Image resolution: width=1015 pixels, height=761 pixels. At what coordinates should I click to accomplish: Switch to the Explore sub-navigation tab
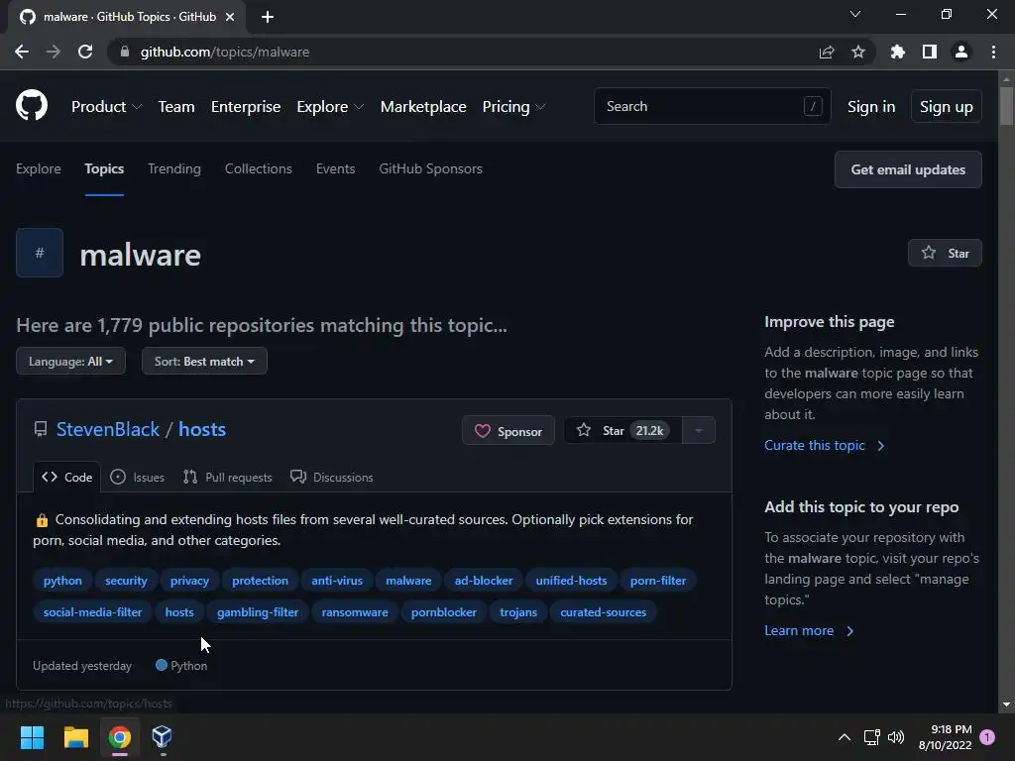39,168
